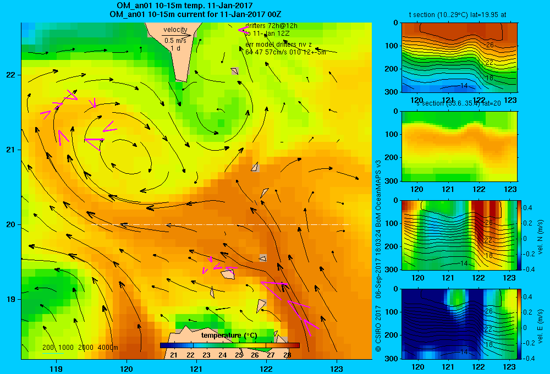This screenshot has height=374, width=550.
Task: Click the '1 d' text under the velocity scale
Action: pos(175,48)
